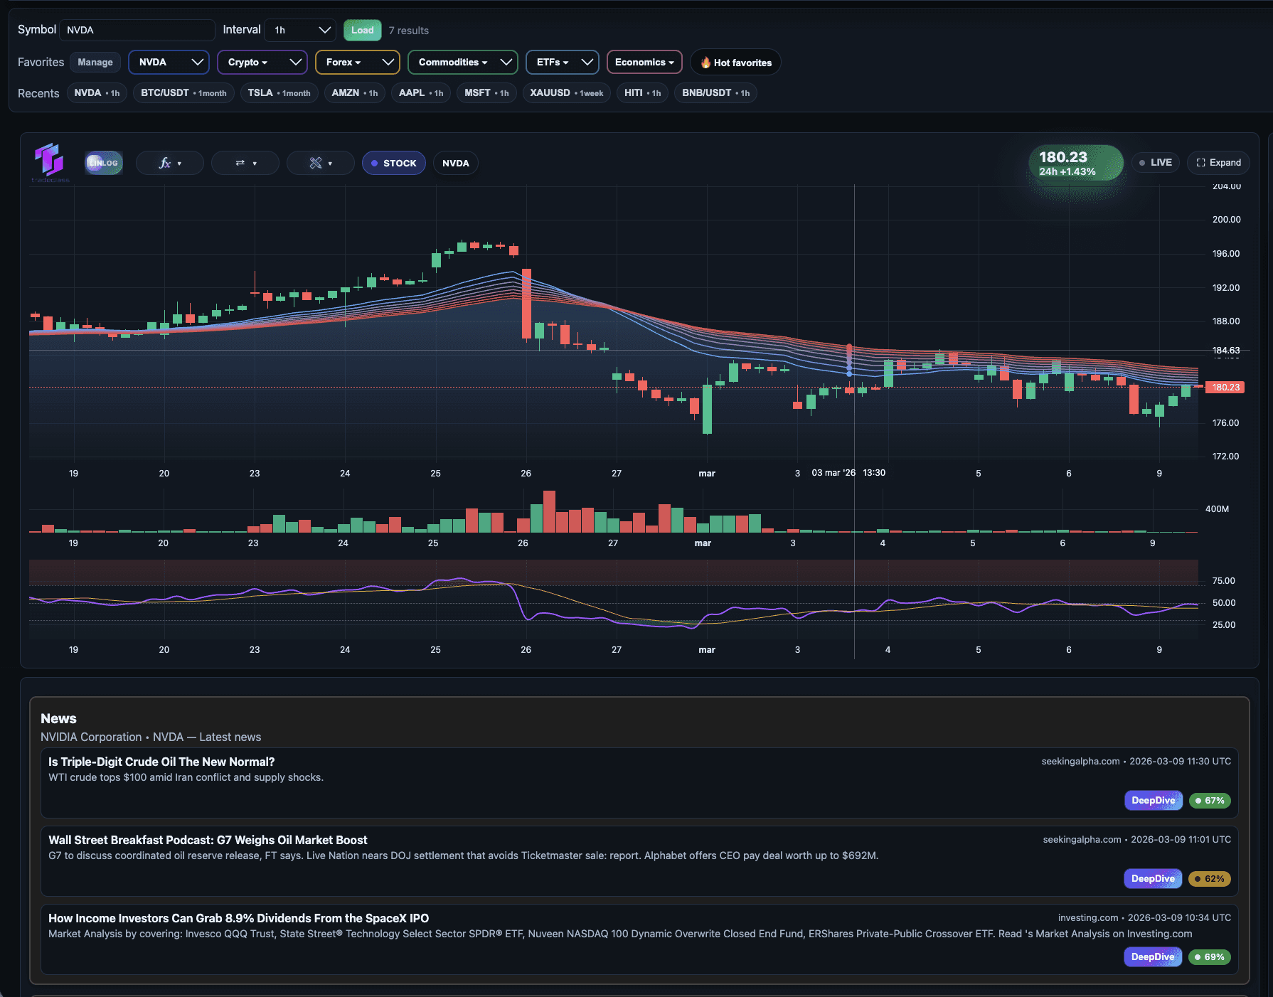The image size is (1273, 997).
Task: Open 'Is Triple-Digit Crude Oil The New Normal?' headline
Action: pyautogui.click(x=161, y=762)
